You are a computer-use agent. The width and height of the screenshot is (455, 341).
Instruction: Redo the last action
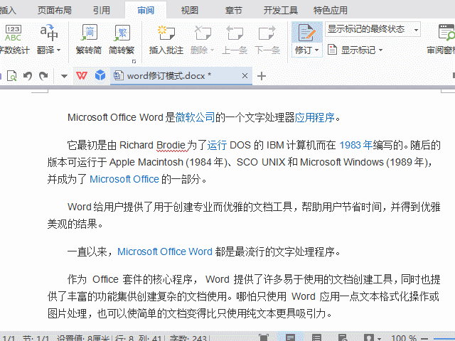tap(43, 76)
